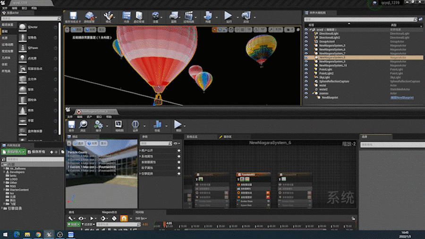Open the 240 fps frame rate dropdown
The width and height of the screenshot is (425, 239).
(141, 218)
